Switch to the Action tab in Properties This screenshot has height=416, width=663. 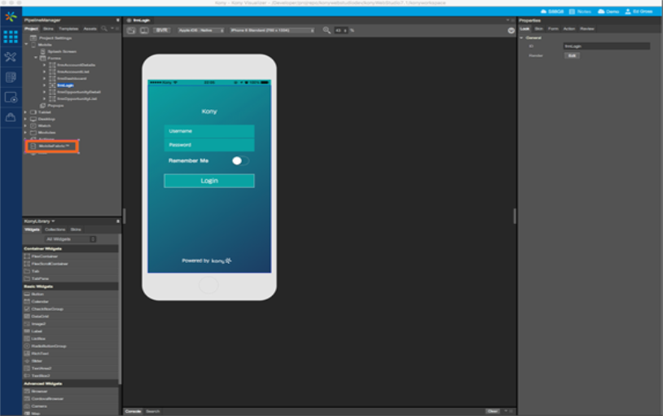click(569, 28)
